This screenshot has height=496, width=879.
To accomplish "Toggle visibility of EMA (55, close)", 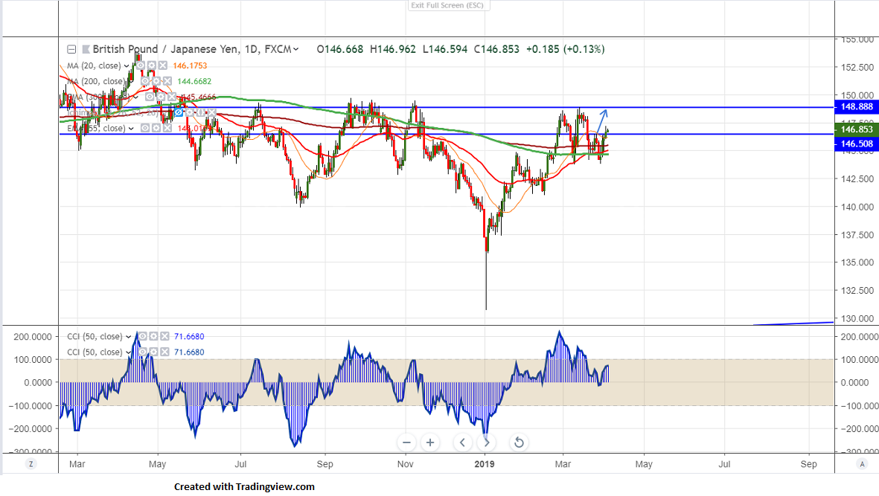I will [x=144, y=128].
